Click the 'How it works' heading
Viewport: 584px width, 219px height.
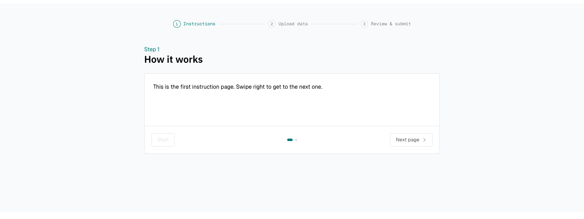173,60
